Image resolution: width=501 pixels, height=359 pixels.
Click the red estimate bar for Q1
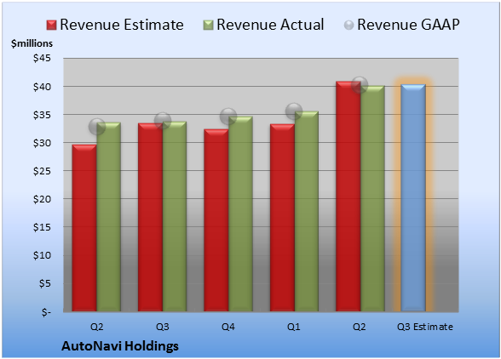tap(282, 218)
